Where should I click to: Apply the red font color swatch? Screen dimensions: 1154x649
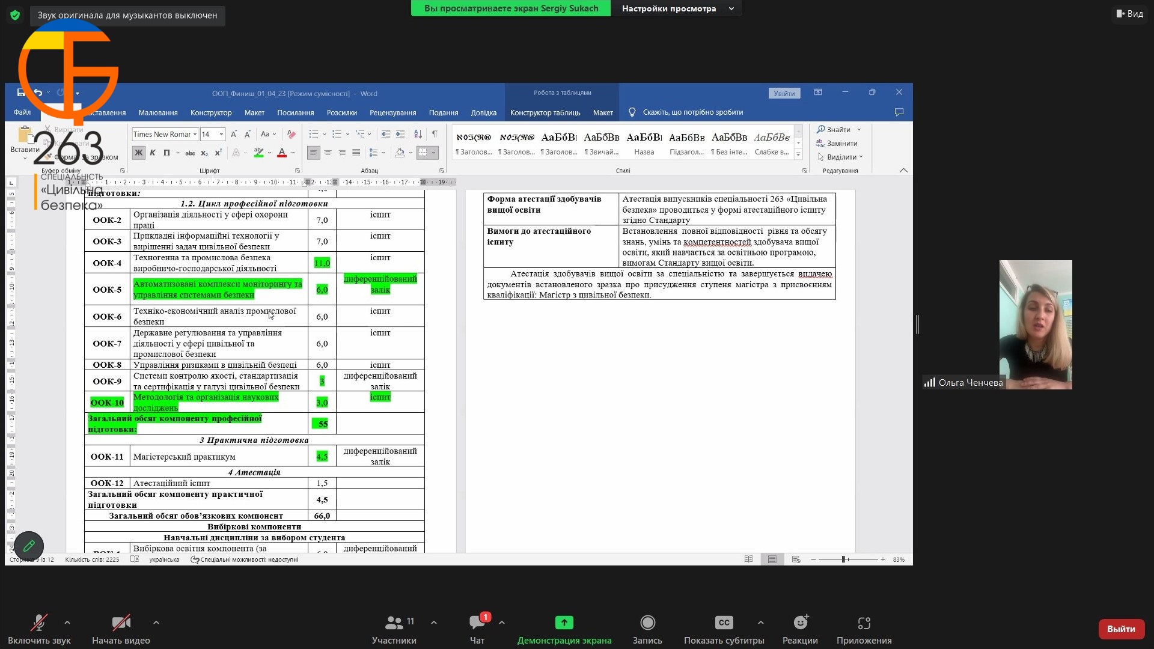[281, 153]
